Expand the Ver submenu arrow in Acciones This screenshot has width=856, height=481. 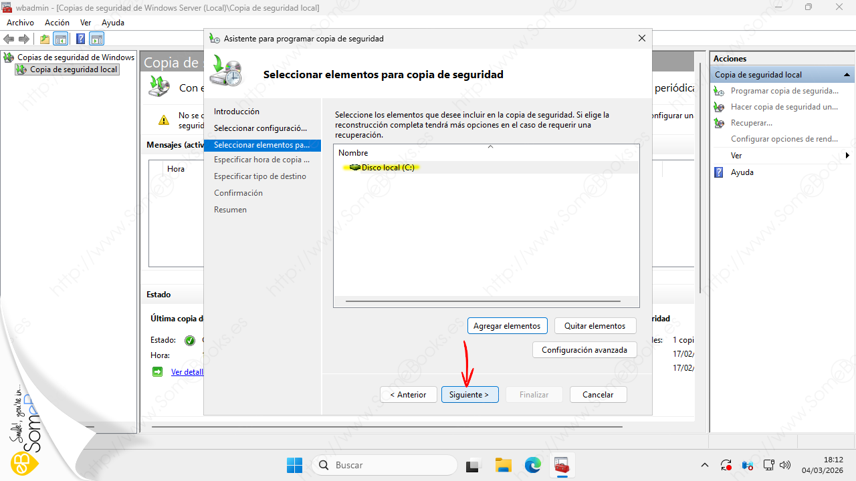[x=847, y=156]
